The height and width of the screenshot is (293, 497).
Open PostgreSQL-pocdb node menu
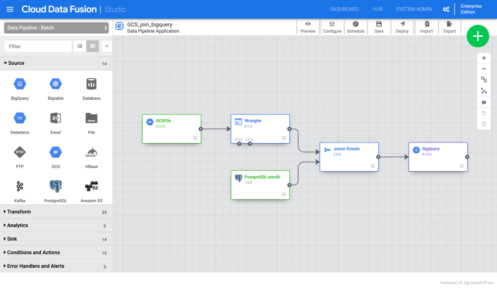284,194
